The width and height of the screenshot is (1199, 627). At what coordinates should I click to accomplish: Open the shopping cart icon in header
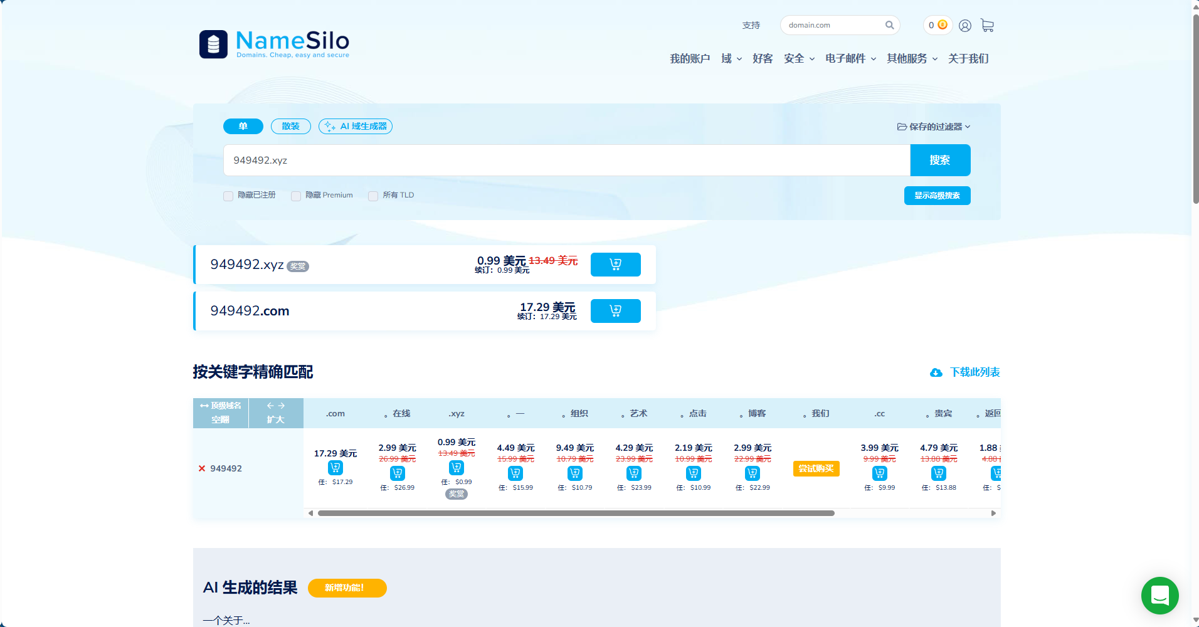click(x=987, y=25)
